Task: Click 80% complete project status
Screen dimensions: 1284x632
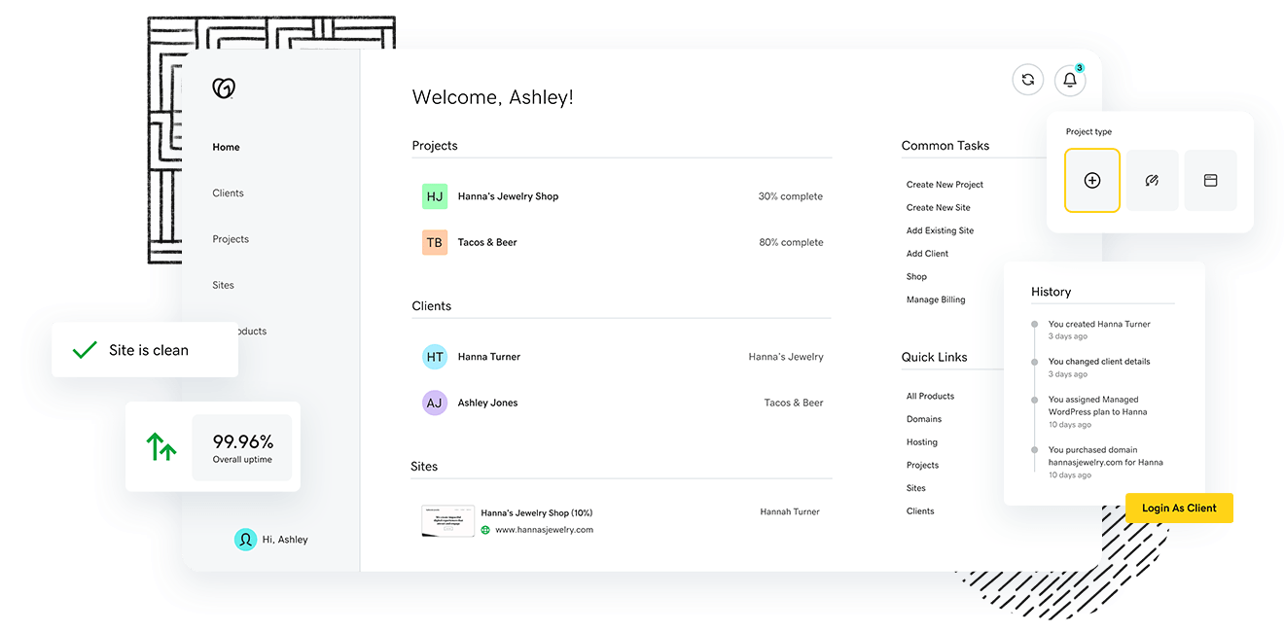Action: coord(791,242)
